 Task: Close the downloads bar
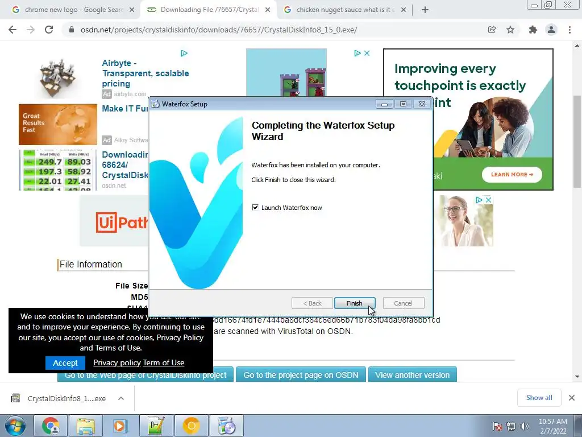coord(572,398)
